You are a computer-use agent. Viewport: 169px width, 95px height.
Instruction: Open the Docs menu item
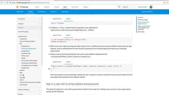[65, 7]
